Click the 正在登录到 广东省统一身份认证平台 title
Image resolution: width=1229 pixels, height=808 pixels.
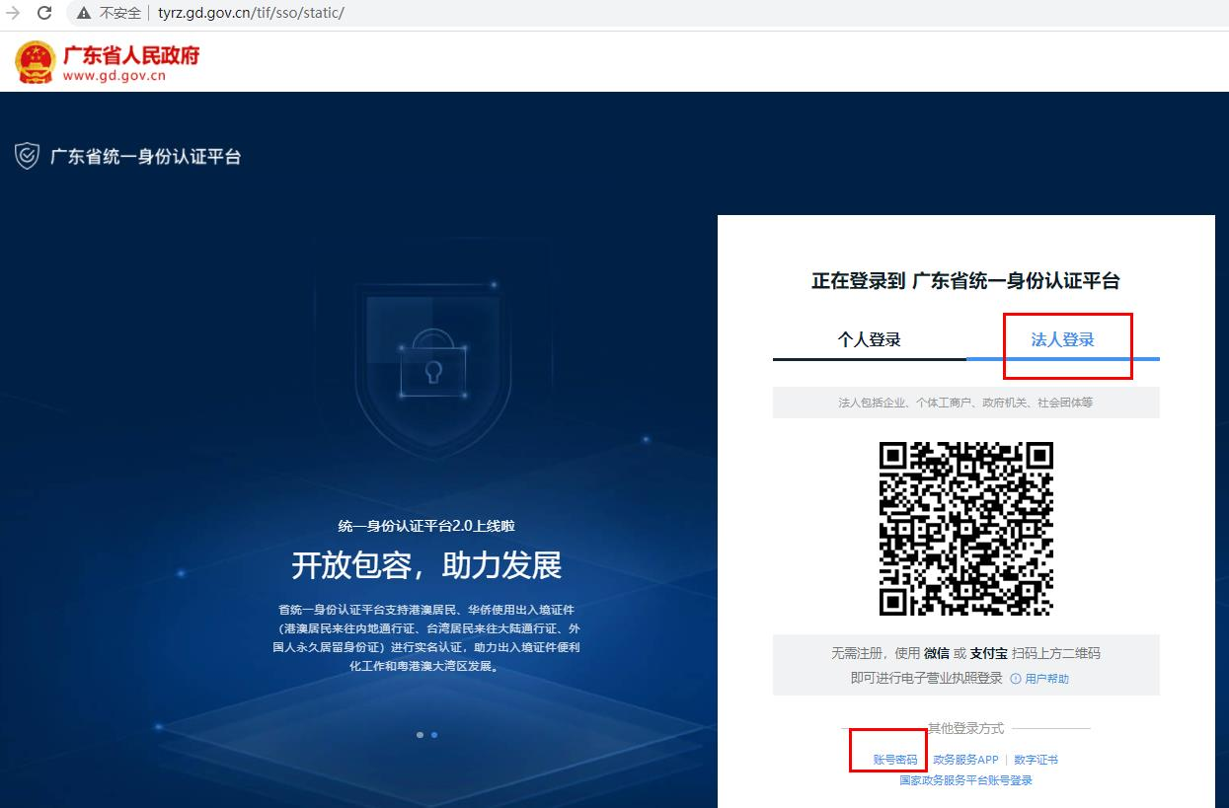(965, 281)
